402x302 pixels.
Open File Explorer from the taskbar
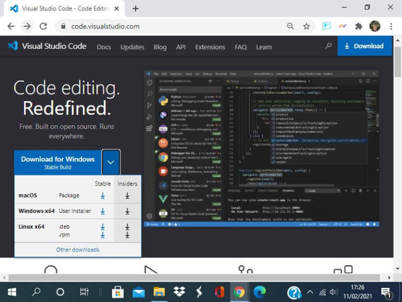[x=159, y=292]
